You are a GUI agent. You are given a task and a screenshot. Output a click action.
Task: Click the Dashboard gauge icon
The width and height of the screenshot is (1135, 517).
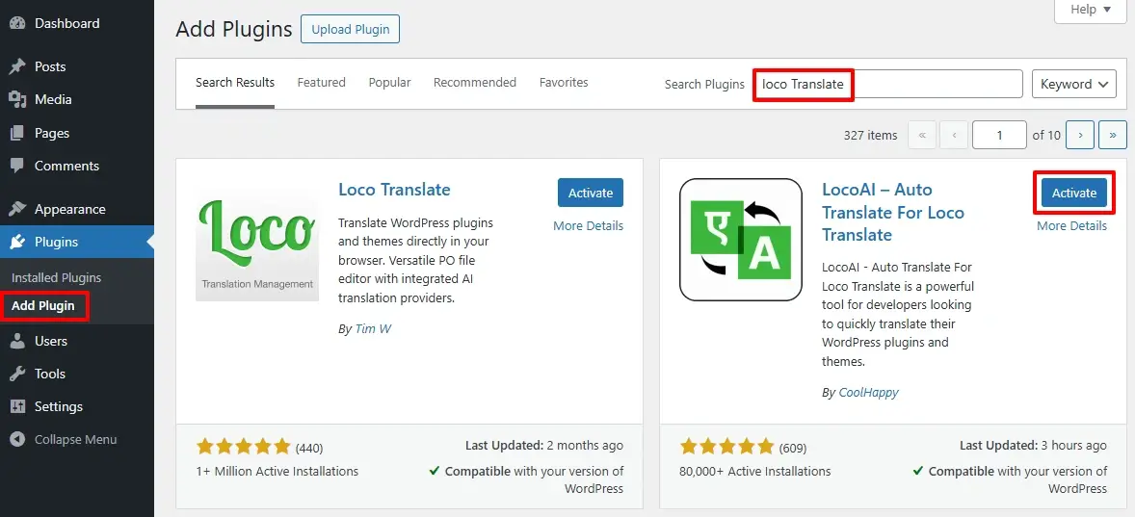pos(18,23)
